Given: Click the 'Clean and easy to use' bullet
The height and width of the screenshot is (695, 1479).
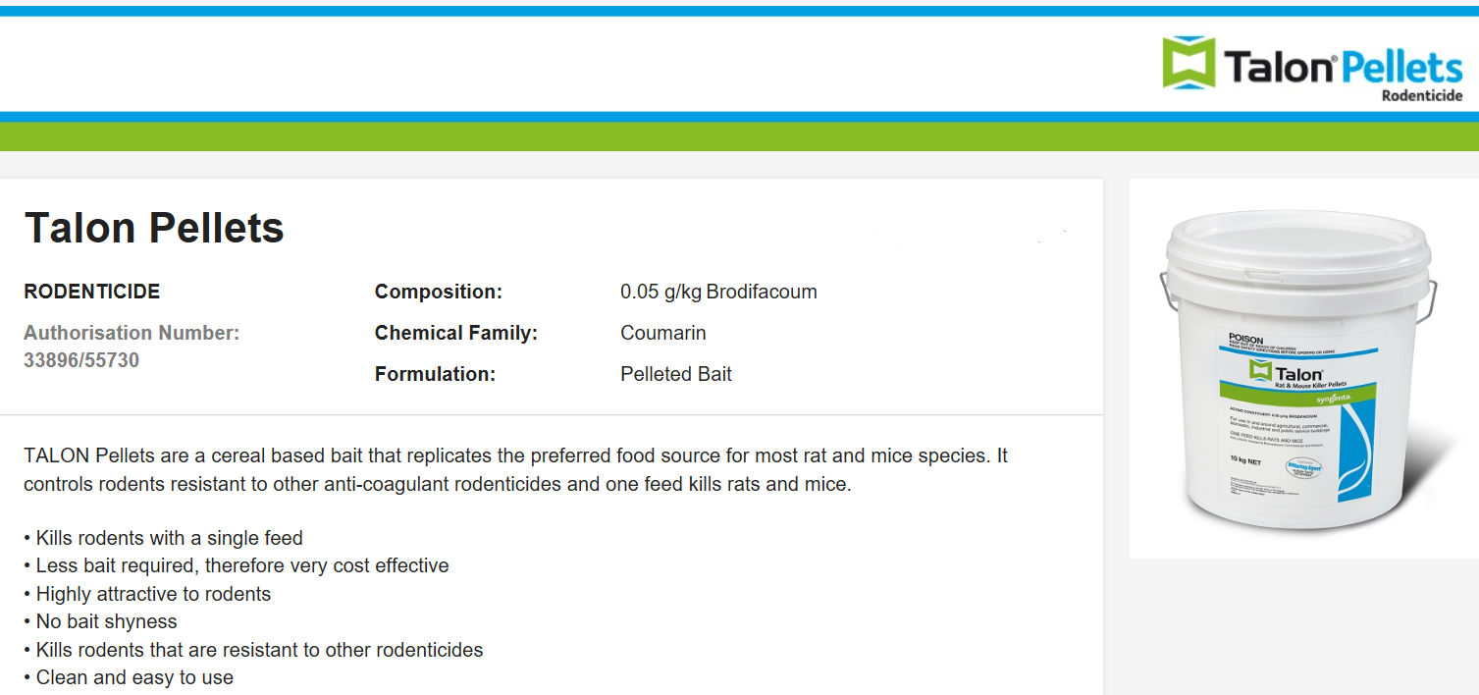Looking at the screenshot, I should coord(129,677).
